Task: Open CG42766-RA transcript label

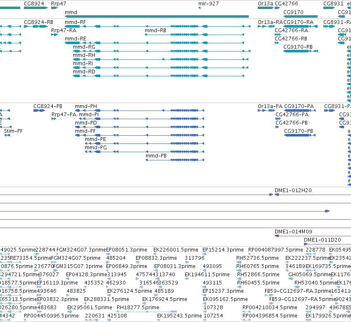Action: point(291,31)
